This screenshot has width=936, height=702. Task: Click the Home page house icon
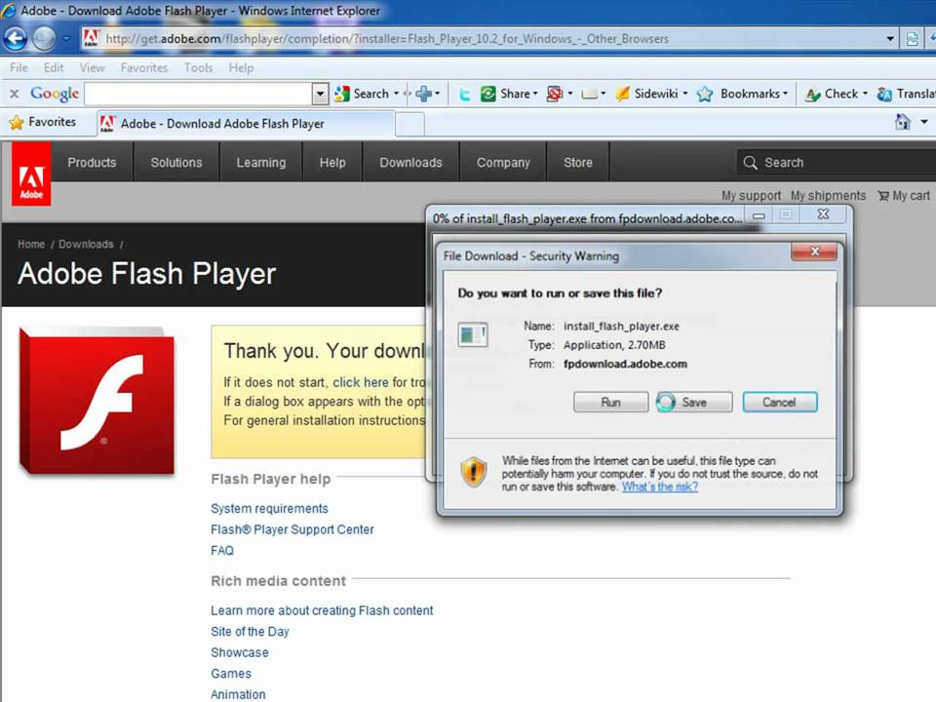point(903,122)
